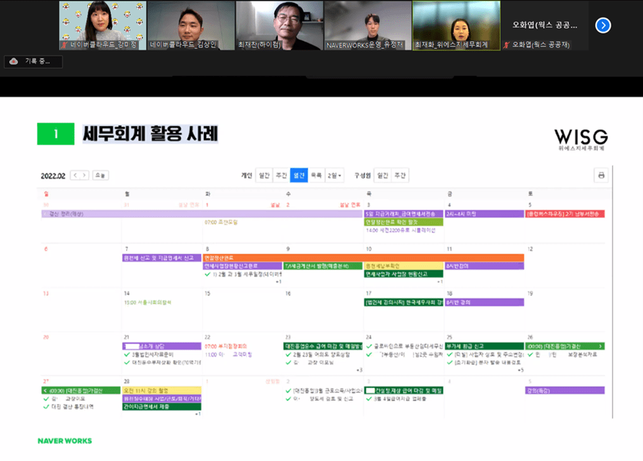Screen dimensions: 643x461
Task: Select the NAVERWORKS운영_유정자 video thumbnail
Action: (368, 25)
